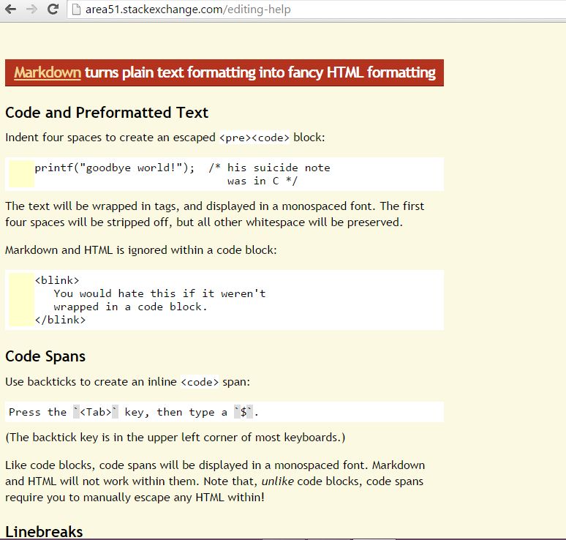Click the "Linebreaks" heading

pyautogui.click(x=44, y=532)
